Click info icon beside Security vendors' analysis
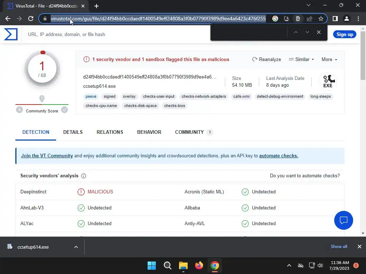Screen dimensions: 366x274 coord(84,176)
